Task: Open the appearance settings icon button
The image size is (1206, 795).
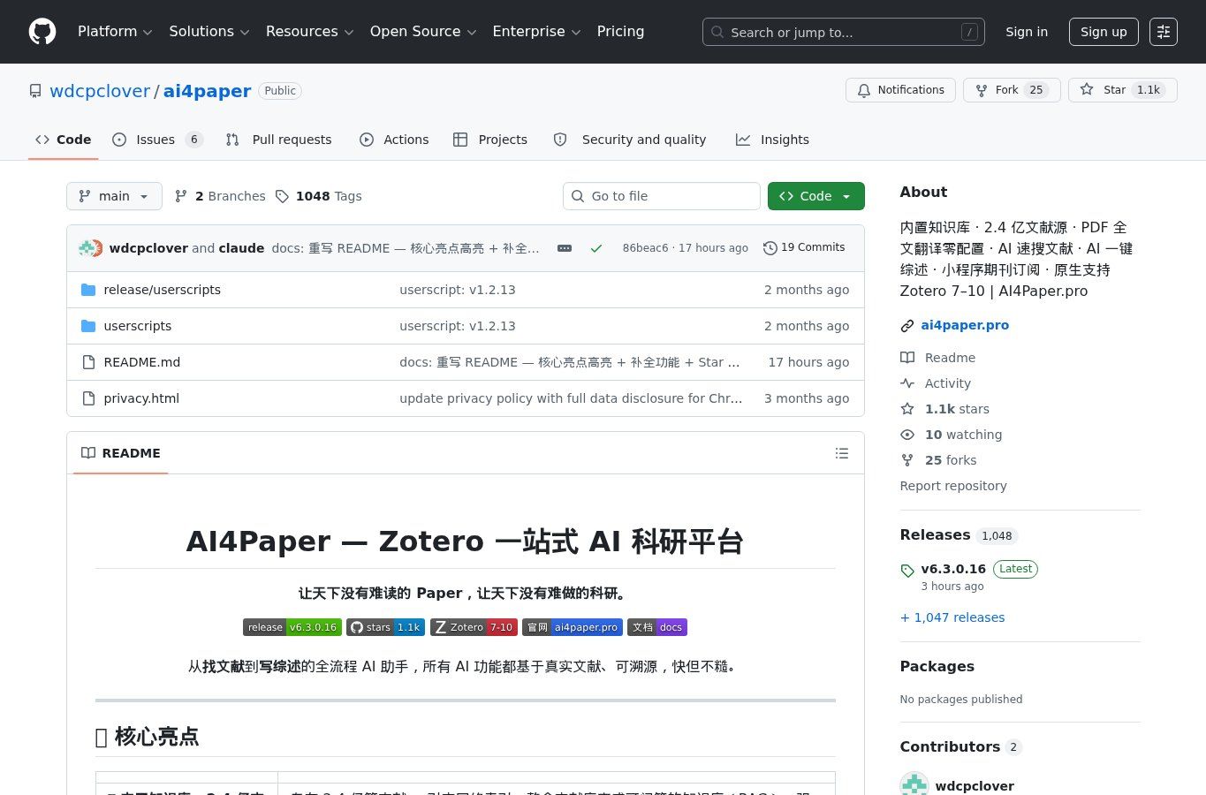Action: [1164, 32]
